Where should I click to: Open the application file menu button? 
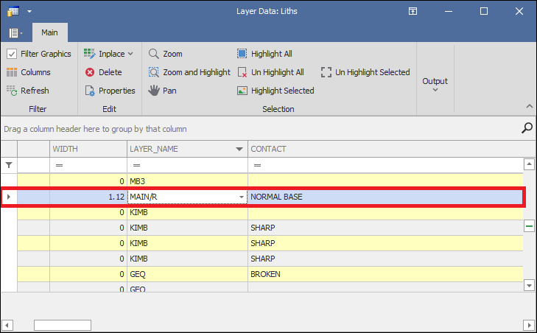15,33
